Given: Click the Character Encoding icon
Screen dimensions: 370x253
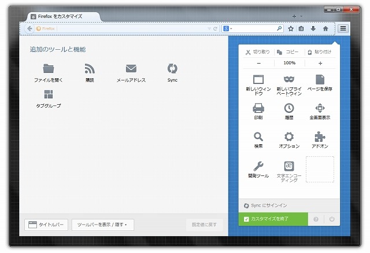Looking at the screenshot, I should 289,166.
